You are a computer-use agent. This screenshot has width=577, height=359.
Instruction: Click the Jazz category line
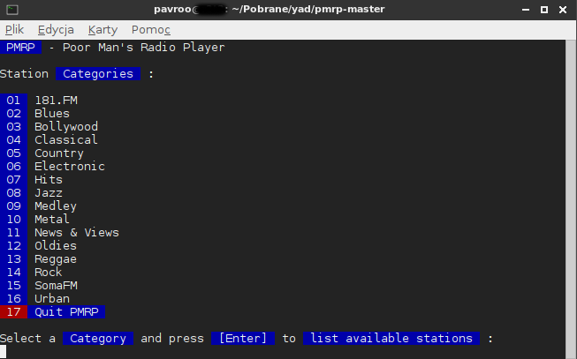click(x=48, y=193)
